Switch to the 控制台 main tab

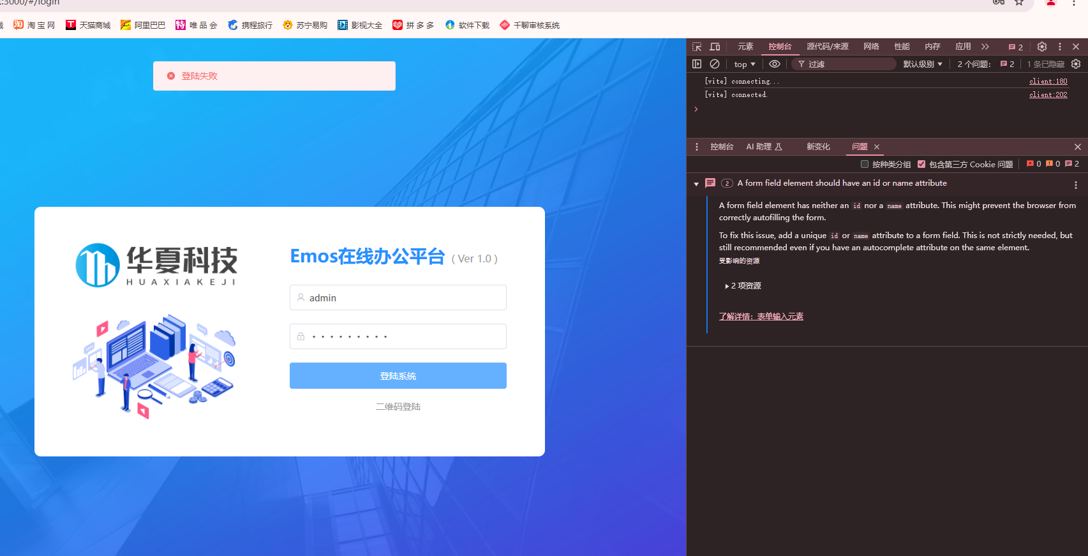click(780, 47)
